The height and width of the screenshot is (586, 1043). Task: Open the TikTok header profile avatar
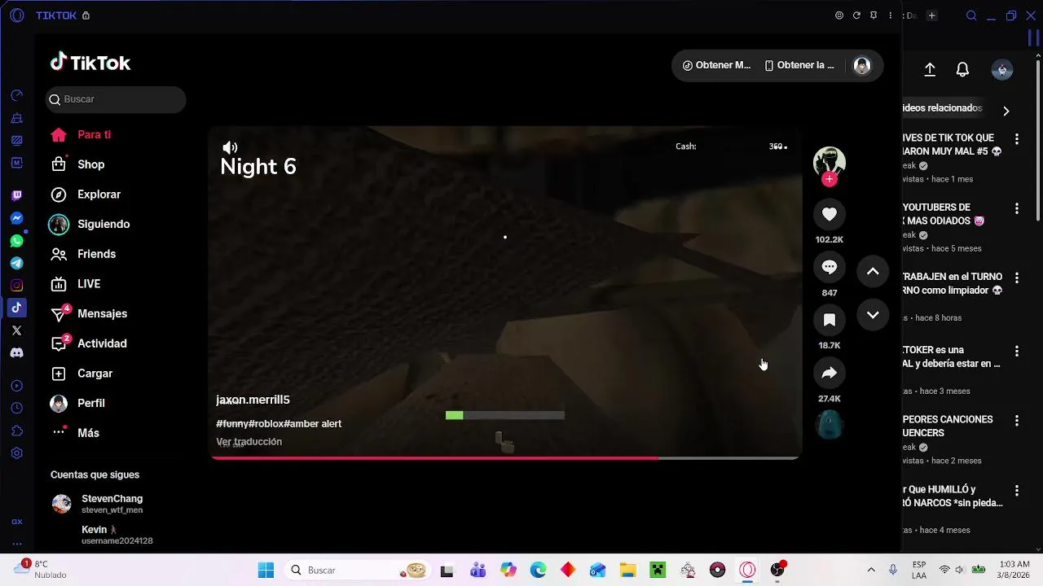point(861,66)
